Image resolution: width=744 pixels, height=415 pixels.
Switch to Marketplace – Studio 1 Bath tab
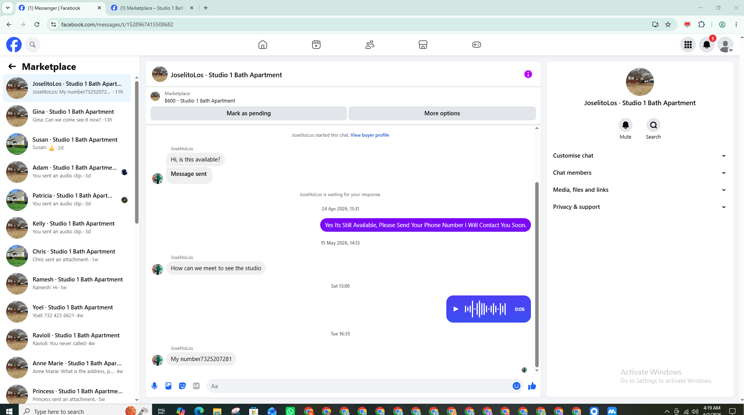point(153,8)
